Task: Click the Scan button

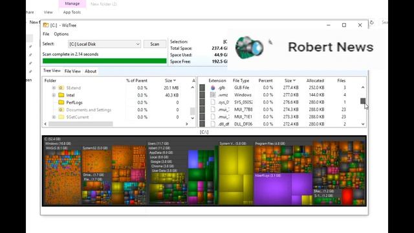Action: click(155, 44)
